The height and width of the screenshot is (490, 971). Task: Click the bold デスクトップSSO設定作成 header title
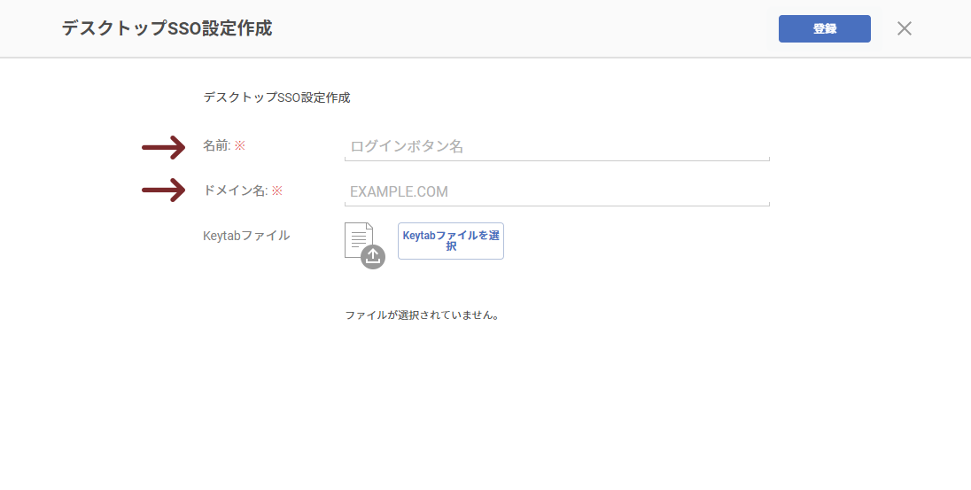click(x=167, y=28)
